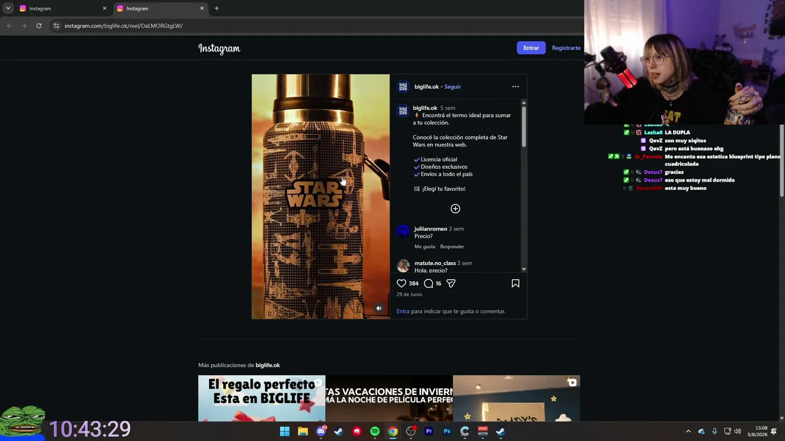The height and width of the screenshot is (441, 785).
Task: Click the "LA DUPLA" chat message
Action: pyautogui.click(x=678, y=132)
